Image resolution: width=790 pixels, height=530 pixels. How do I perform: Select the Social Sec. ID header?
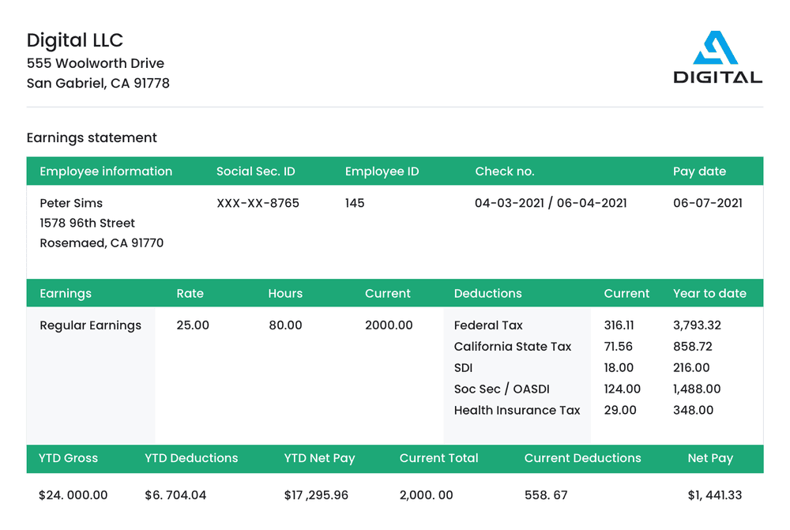click(255, 171)
